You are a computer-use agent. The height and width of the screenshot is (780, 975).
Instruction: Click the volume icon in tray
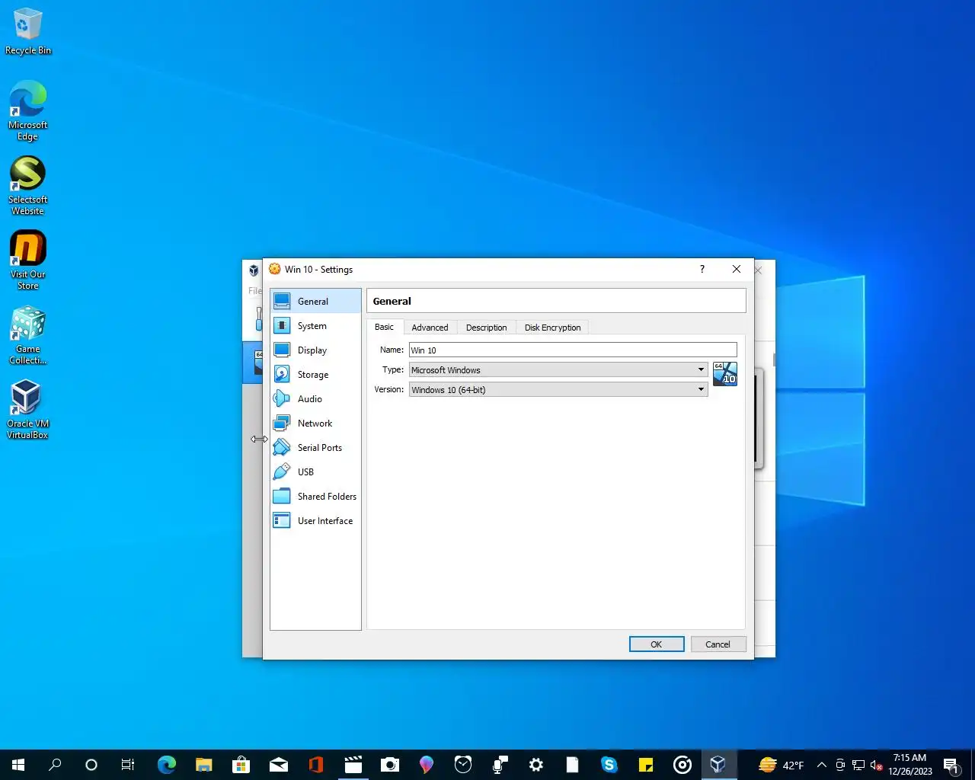(x=877, y=765)
